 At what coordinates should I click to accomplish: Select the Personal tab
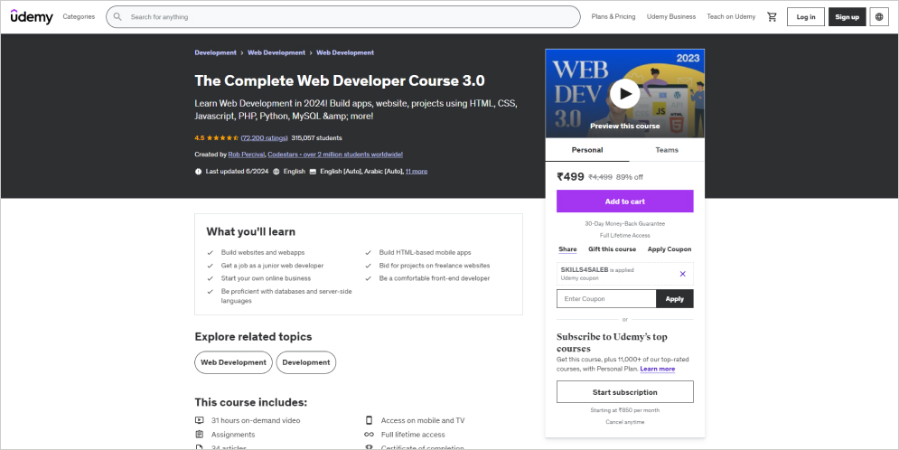tap(587, 150)
